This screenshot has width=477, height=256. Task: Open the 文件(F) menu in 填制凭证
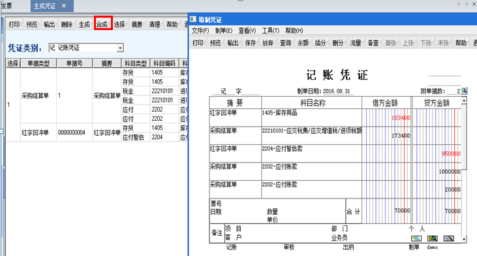click(x=200, y=31)
